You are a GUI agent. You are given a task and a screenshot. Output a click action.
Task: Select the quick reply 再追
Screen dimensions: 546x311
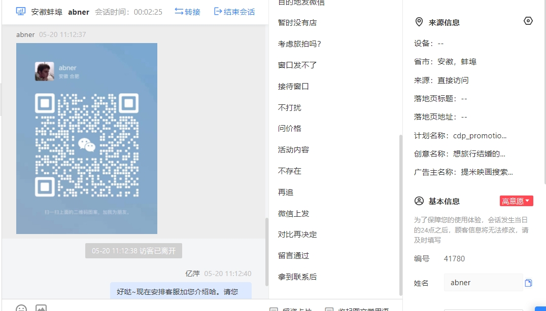(286, 192)
